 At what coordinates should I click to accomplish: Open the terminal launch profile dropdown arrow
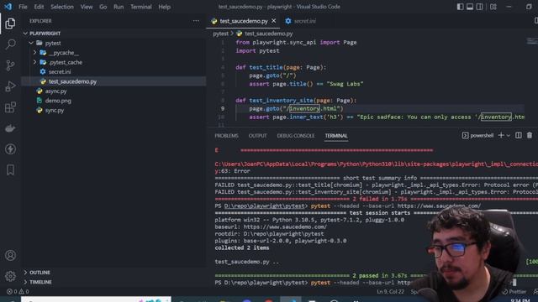pos(508,136)
